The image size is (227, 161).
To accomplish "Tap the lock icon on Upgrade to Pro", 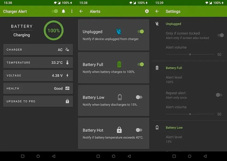I will click(67, 101).
